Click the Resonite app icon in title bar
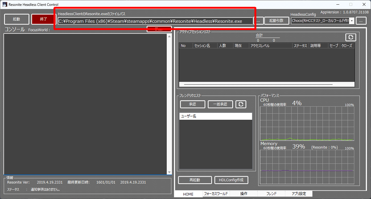Screen dimensions: 371x199 click(x=5, y=5)
